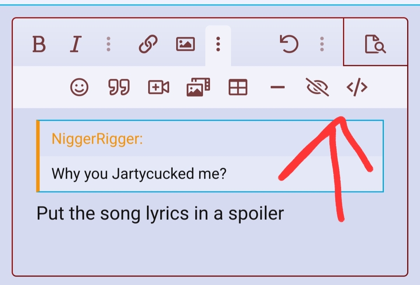Insert media with video camera icon
This screenshot has height=285, width=420.
(159, 87)
